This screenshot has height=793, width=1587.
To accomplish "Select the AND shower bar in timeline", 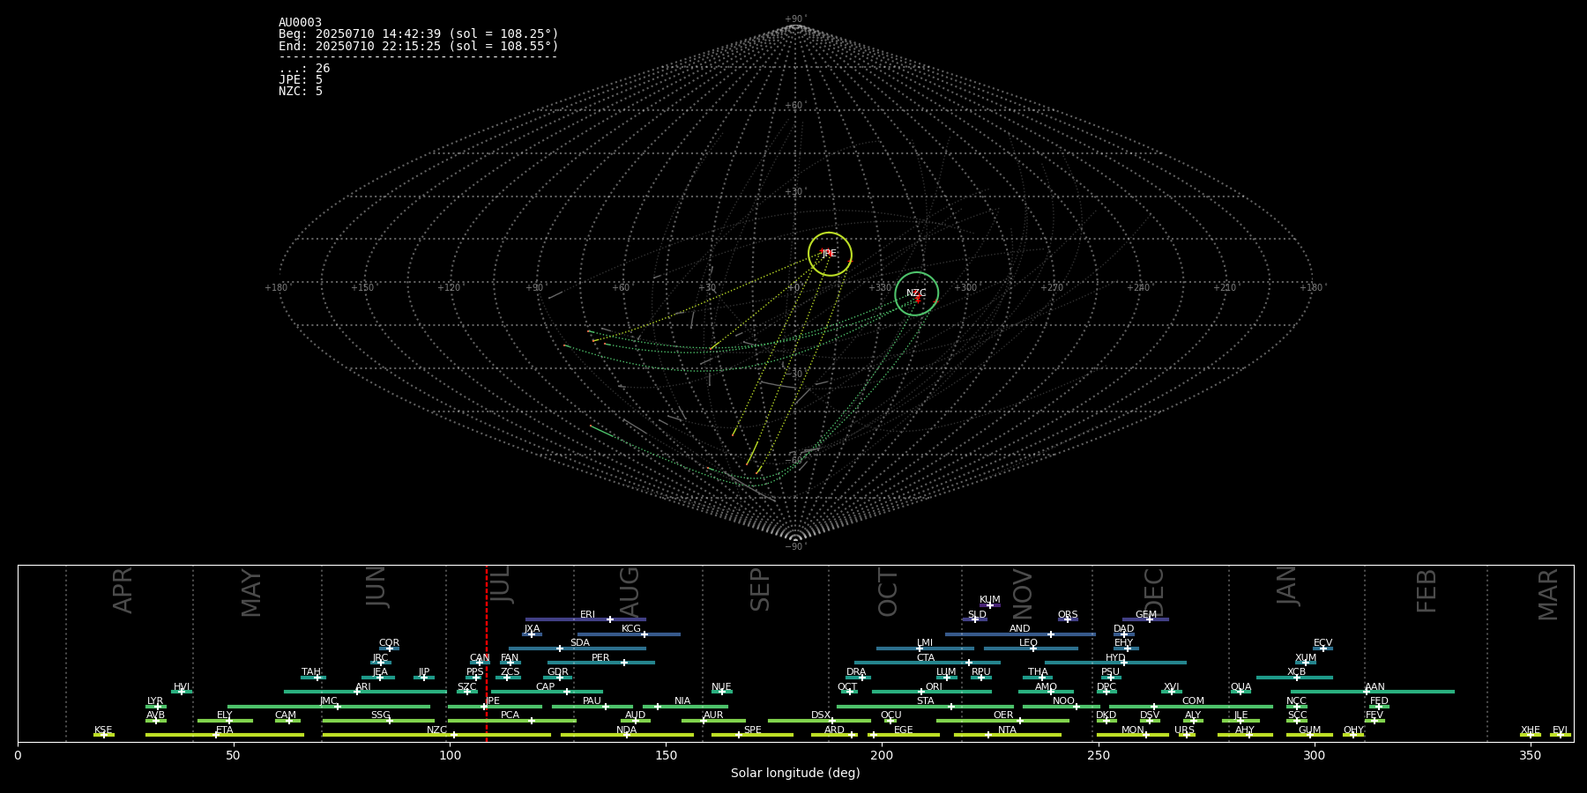I will click(1020, 634).
